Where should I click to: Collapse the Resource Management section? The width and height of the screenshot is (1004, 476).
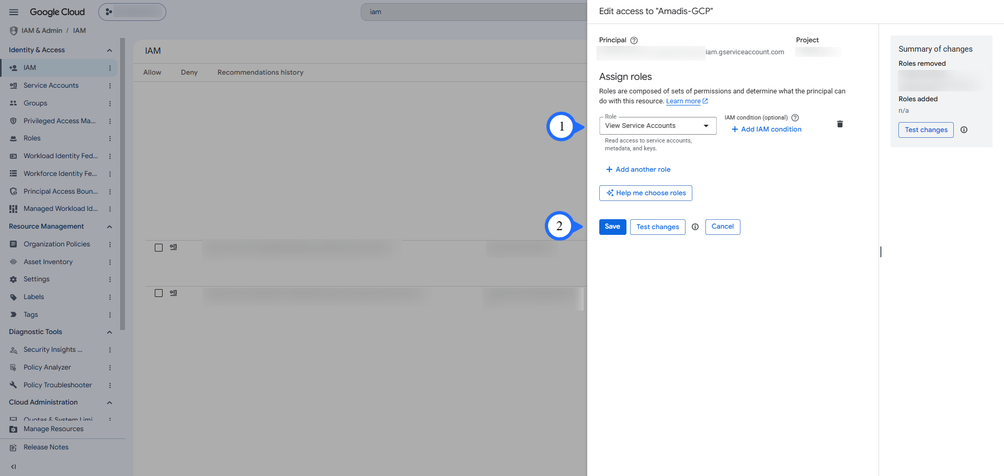pyautogui.click(x=109, y=227)
